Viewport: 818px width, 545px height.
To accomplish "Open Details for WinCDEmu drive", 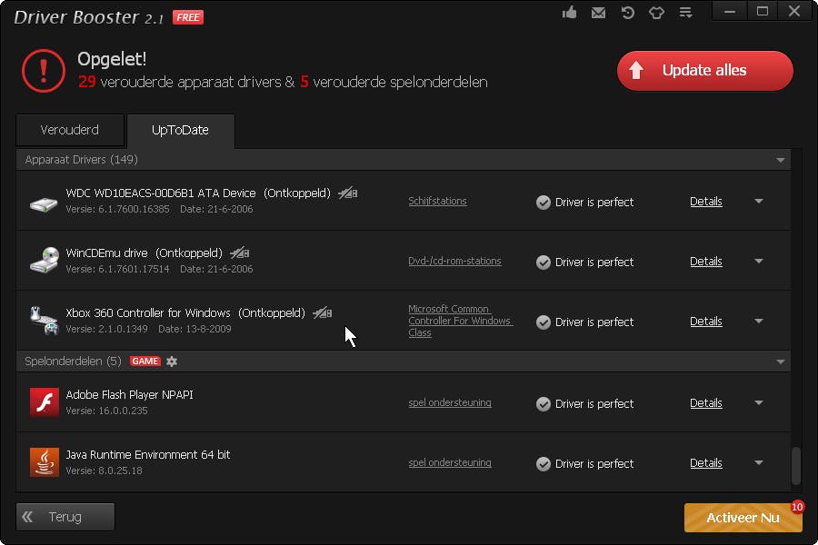I will tap(706, 262).
